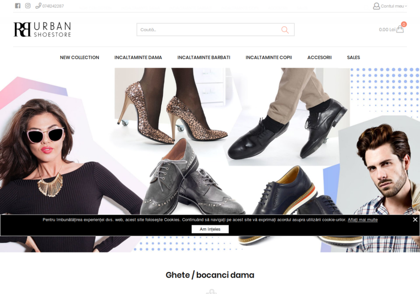Viewport: 420px width, 294px height.
Task: Follow the Aflați mai multe link
Action: coord(363,220)
